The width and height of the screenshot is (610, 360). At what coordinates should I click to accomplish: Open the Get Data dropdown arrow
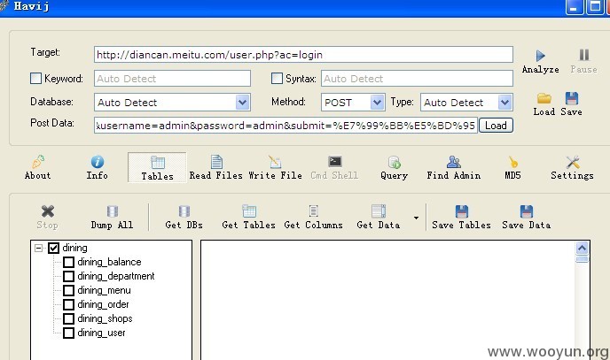pos(416,218)
